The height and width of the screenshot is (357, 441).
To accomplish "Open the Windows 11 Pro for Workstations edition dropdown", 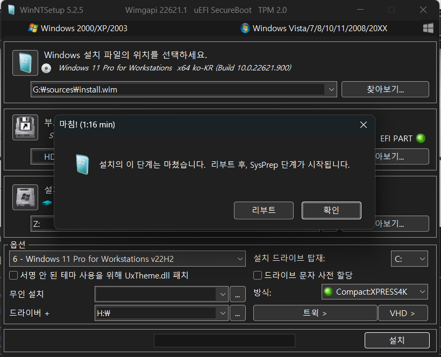I will pos(127,259).
